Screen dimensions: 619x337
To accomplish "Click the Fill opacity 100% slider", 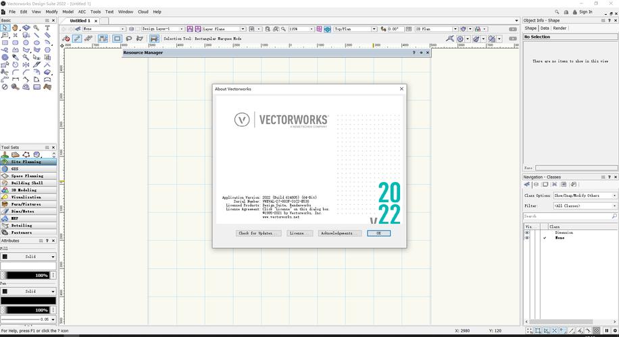I will tap(25, 275).
